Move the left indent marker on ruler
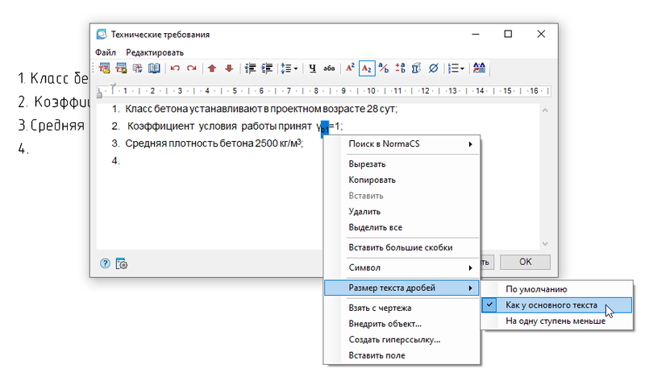645x377 pixels. (x=99, y=94)
